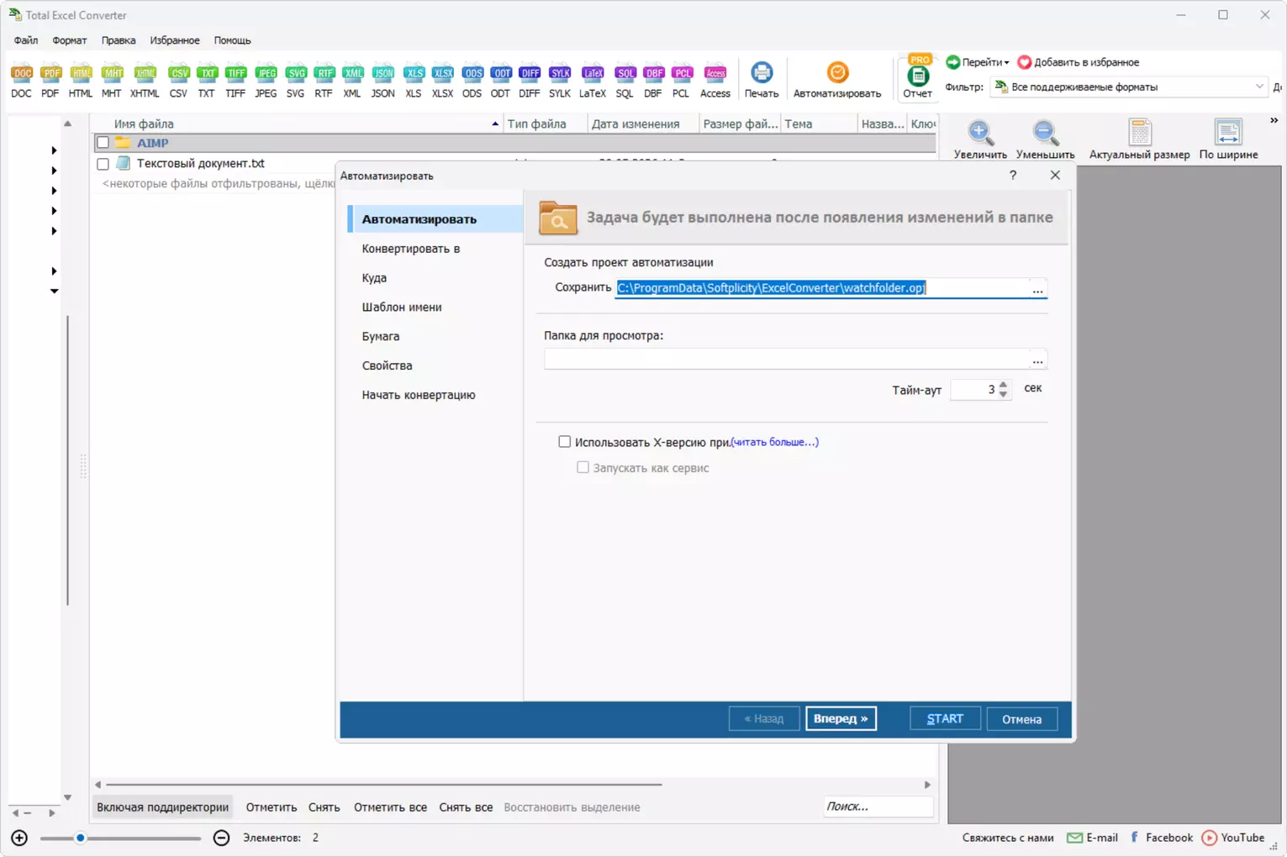
Task: Choose LaTeX conversion icon
Action: pos(593,80)
